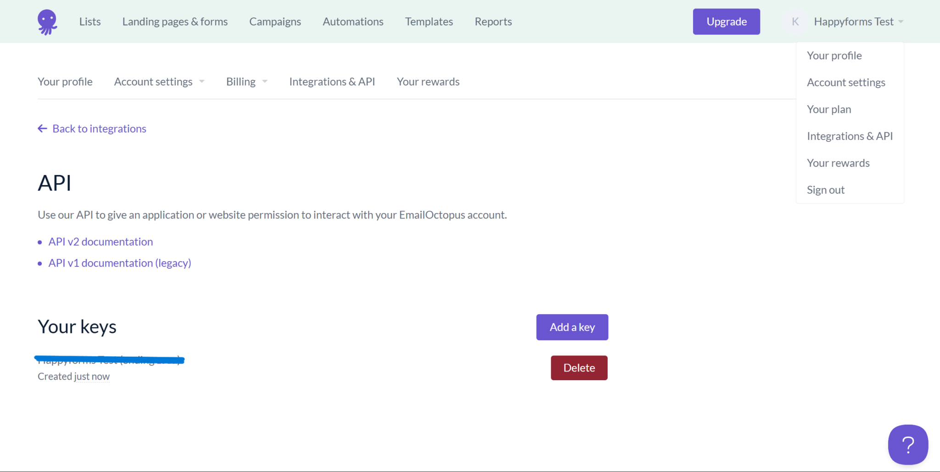The height and width of the screenshot is (472, 940).
Task: Click the EmailOctopus octopus logo
Action: point(47,21)
